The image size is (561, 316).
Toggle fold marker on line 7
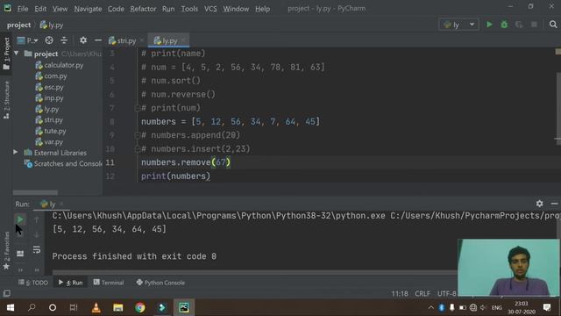coord(137,108)
